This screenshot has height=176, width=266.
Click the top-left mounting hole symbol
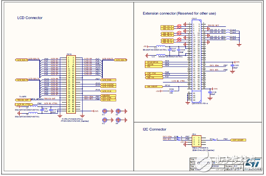pyautogui.click(x=105, y=111)
